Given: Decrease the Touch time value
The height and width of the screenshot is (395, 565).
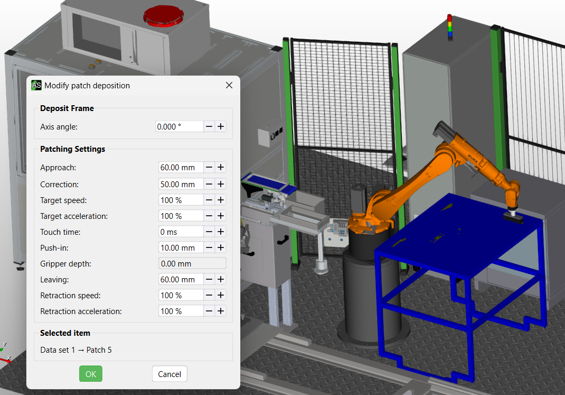Looking at the screenshot, I should [209, 232].
